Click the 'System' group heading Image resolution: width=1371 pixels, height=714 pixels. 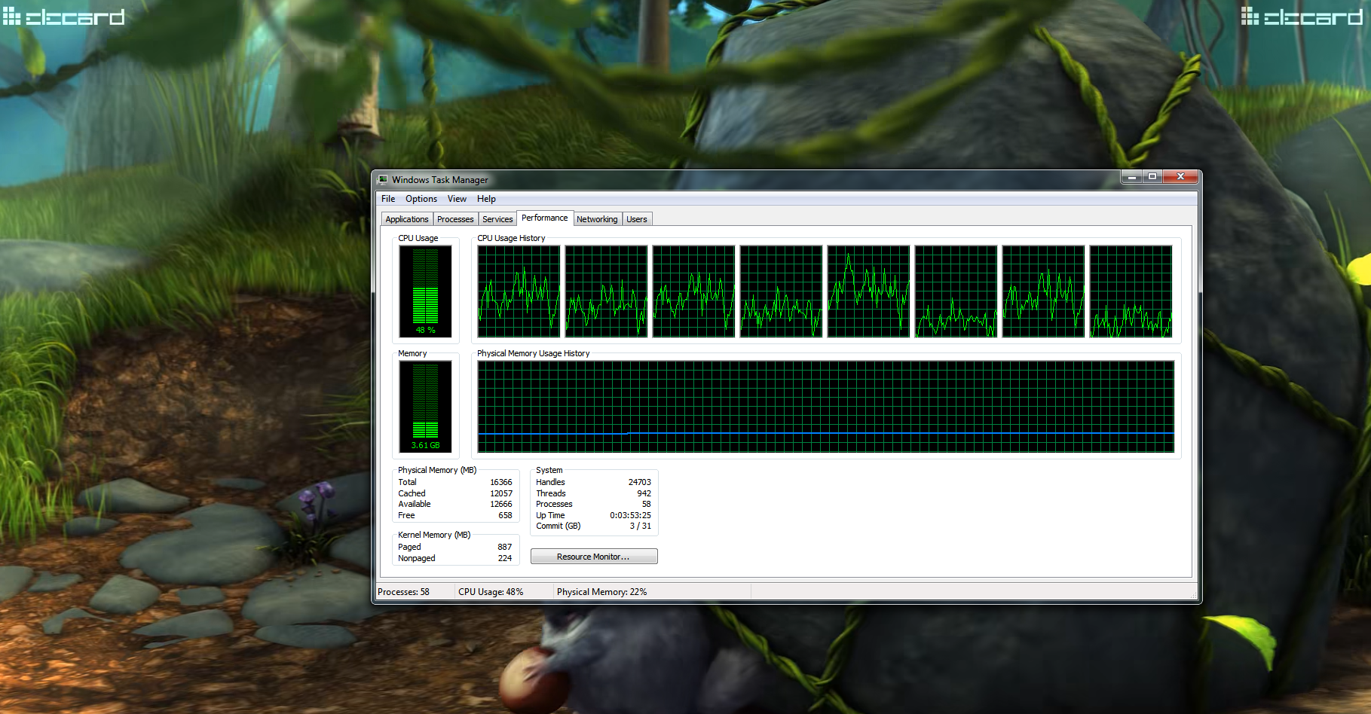[549, 470]
